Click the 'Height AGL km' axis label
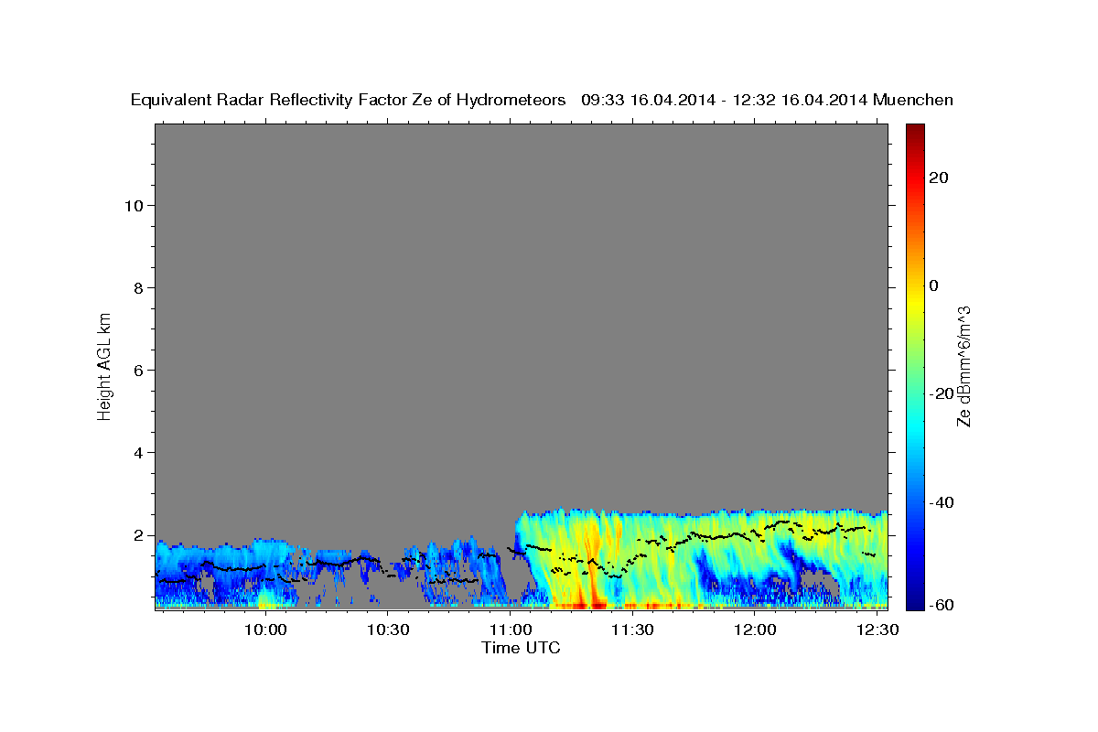 [105, 365]
